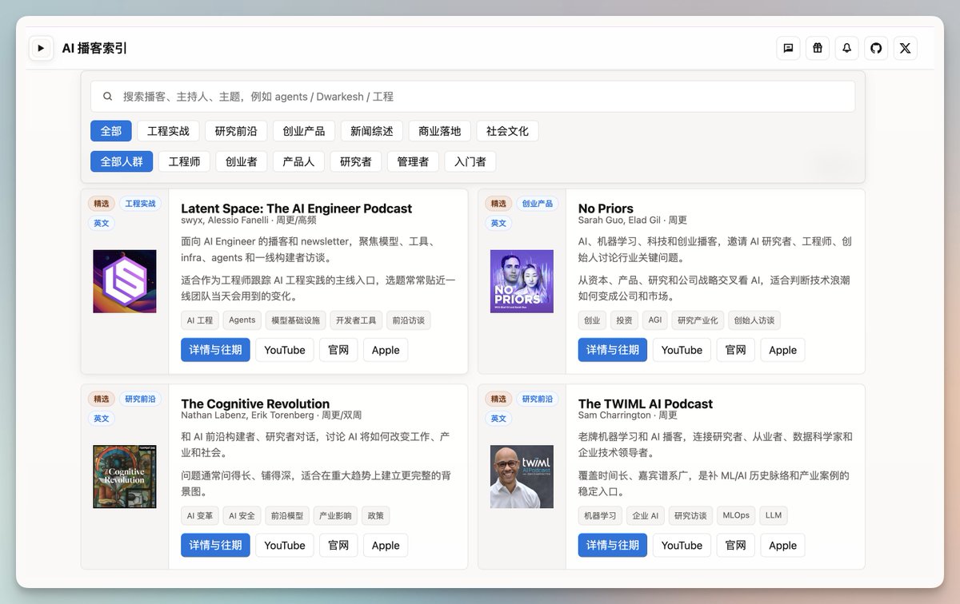Click the play logo icon beside AI 播客索引

point(41,48)
